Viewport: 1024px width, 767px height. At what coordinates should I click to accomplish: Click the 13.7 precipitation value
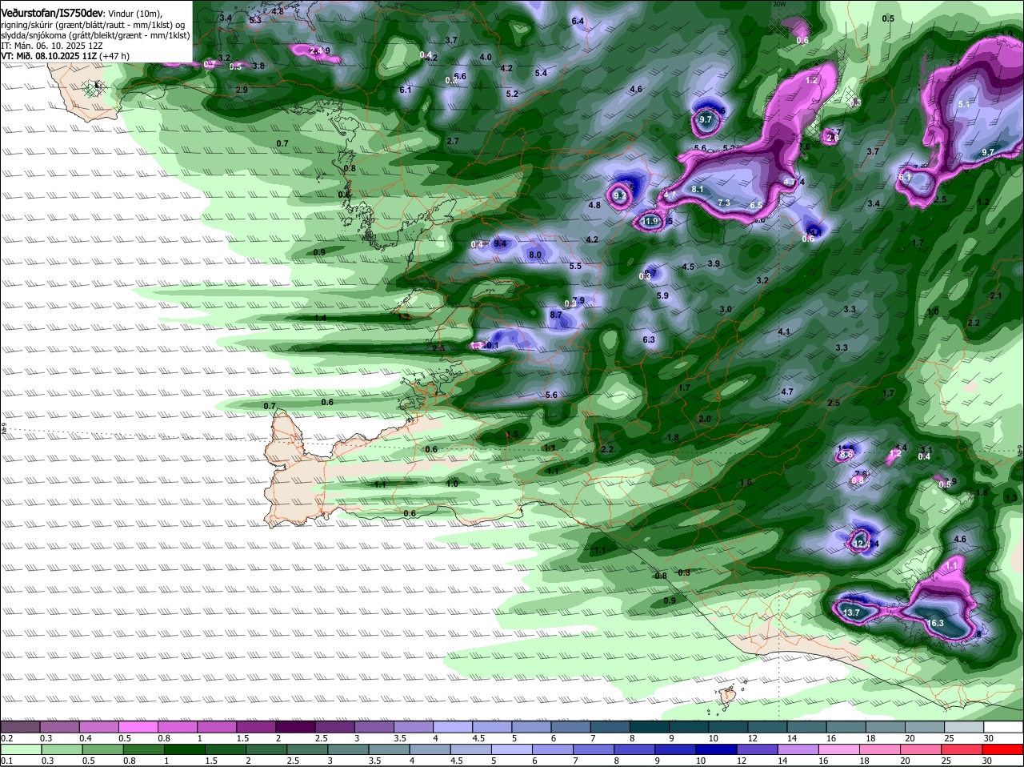[x=850, y=612]
